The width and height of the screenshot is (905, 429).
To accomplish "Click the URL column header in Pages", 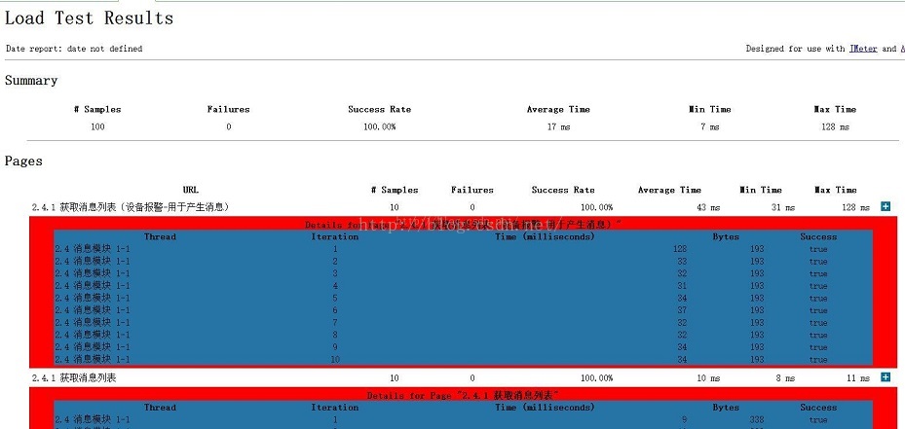I will pos(191,191).
